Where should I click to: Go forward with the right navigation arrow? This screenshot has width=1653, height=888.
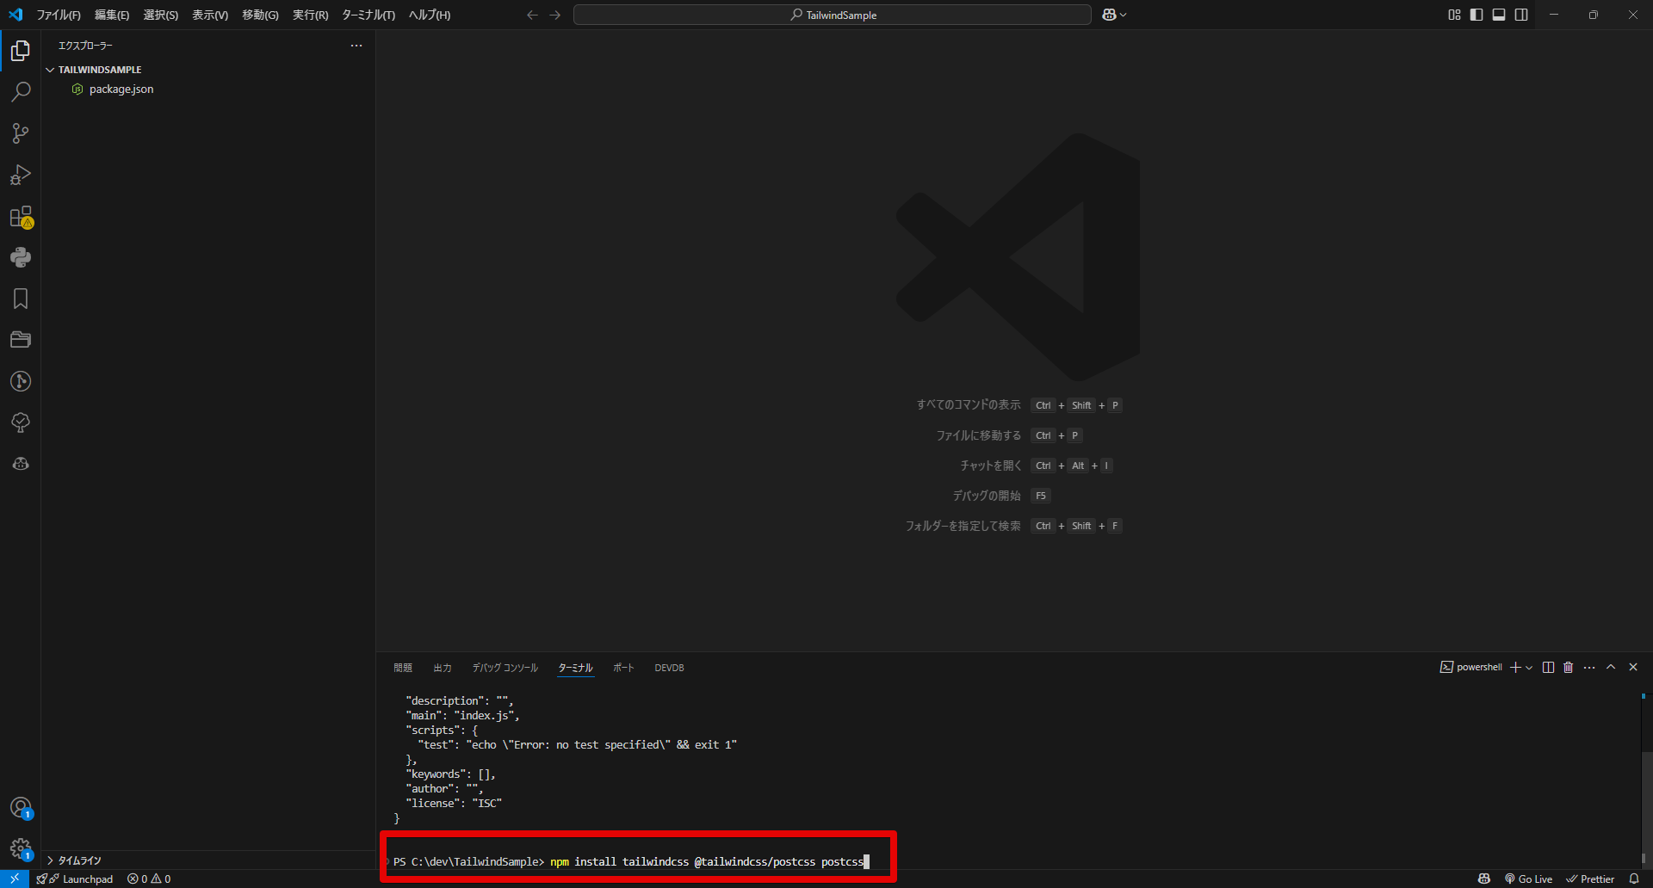555,15
